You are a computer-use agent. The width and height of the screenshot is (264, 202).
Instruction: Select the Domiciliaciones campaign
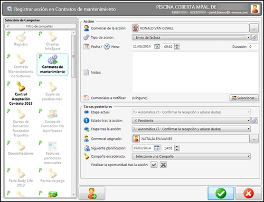21,148
